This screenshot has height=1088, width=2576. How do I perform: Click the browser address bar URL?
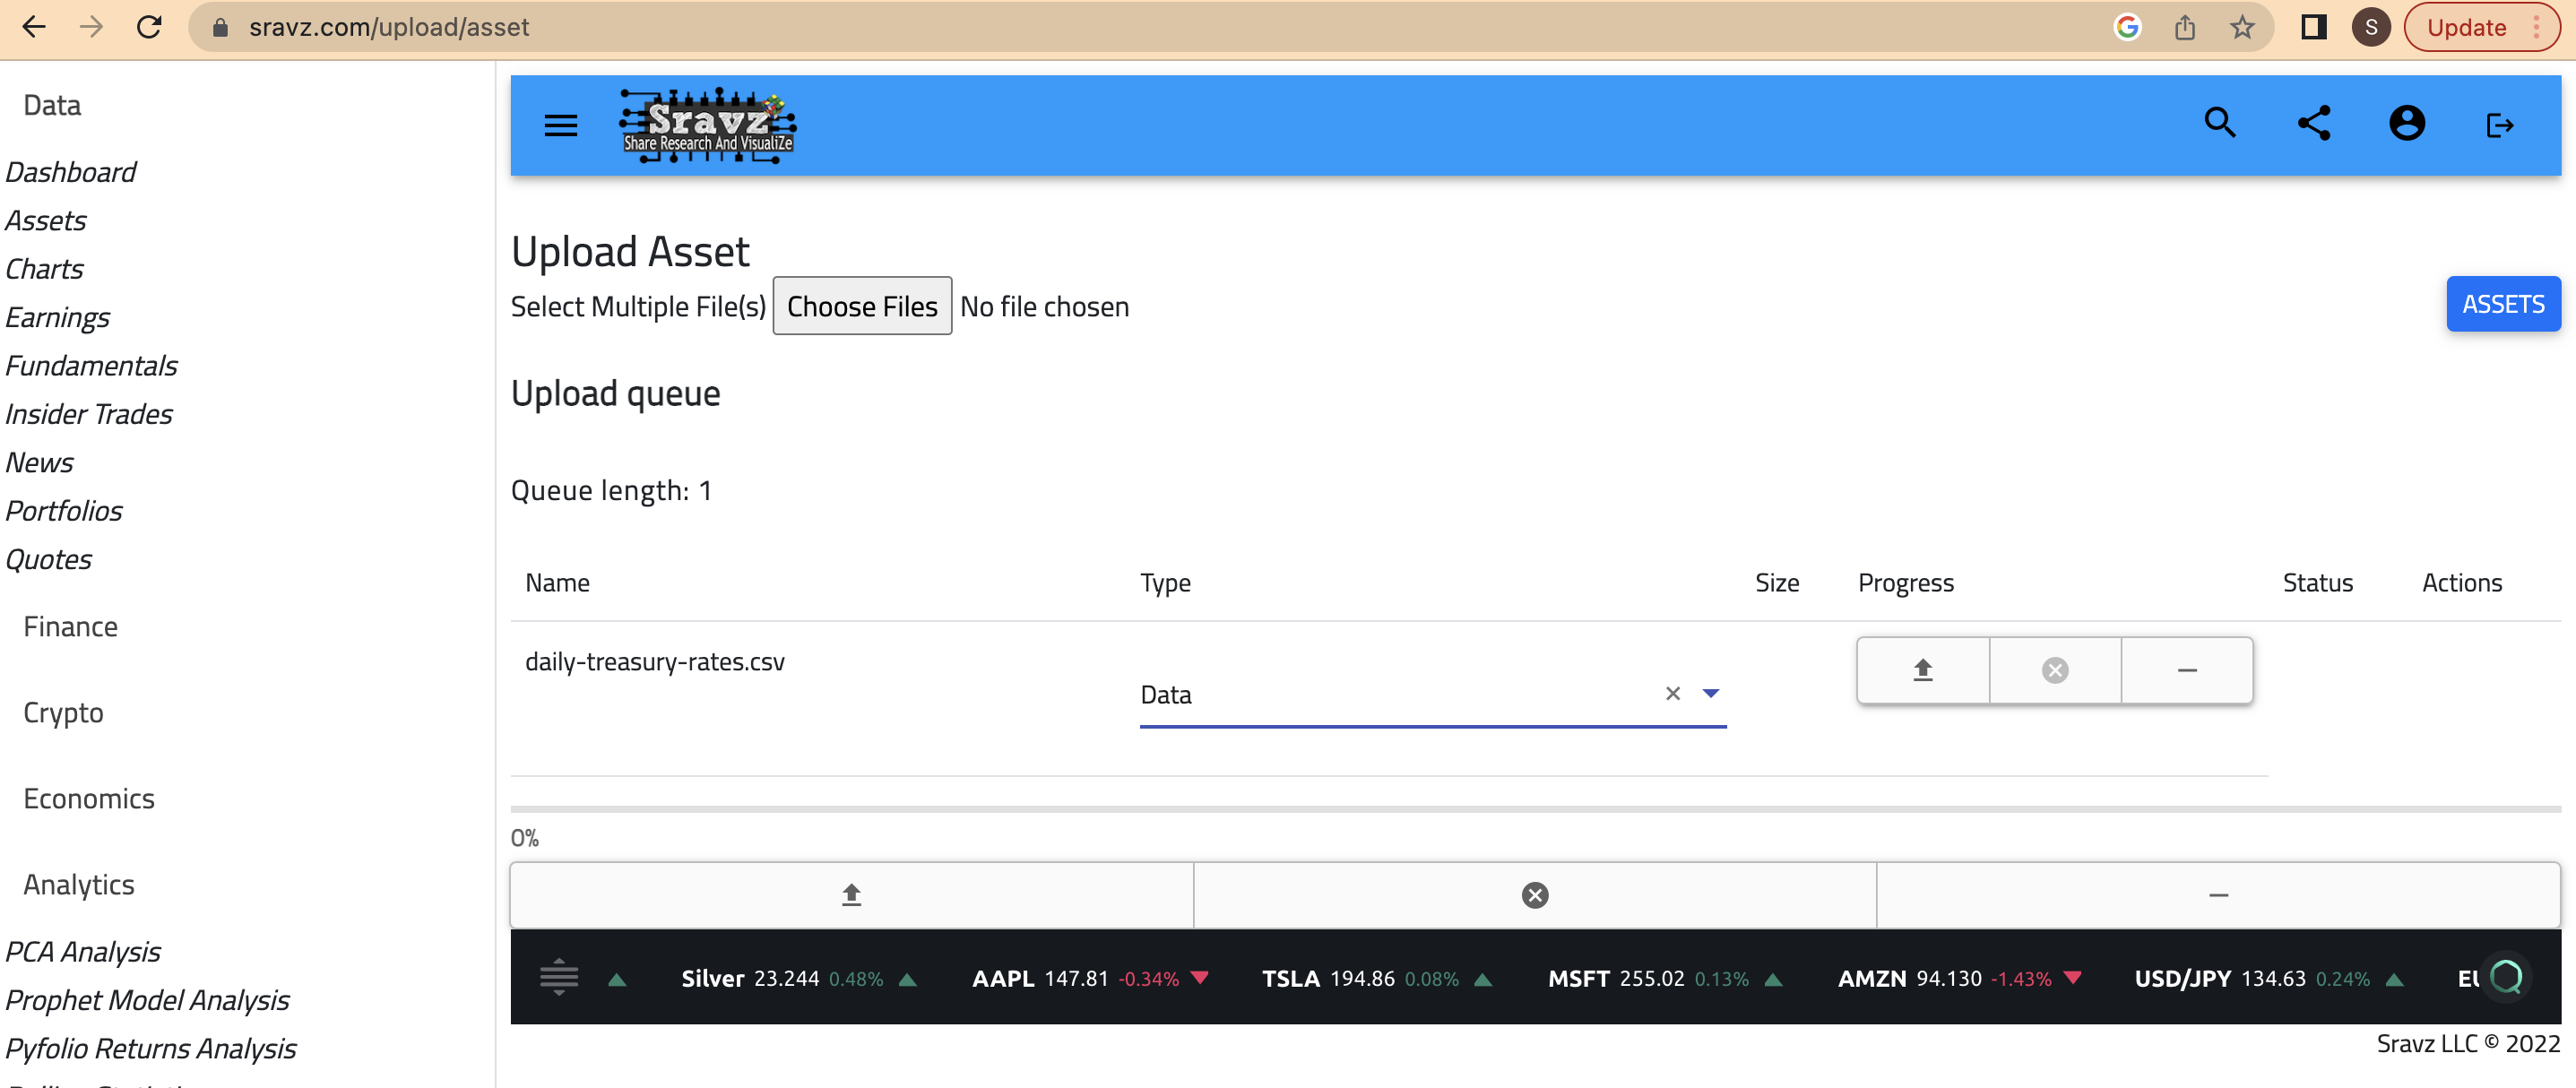(x=389, y=27)
